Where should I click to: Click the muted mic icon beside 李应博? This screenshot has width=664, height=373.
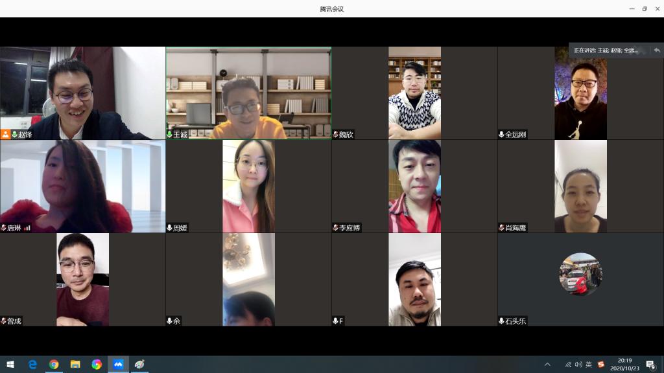335,228
